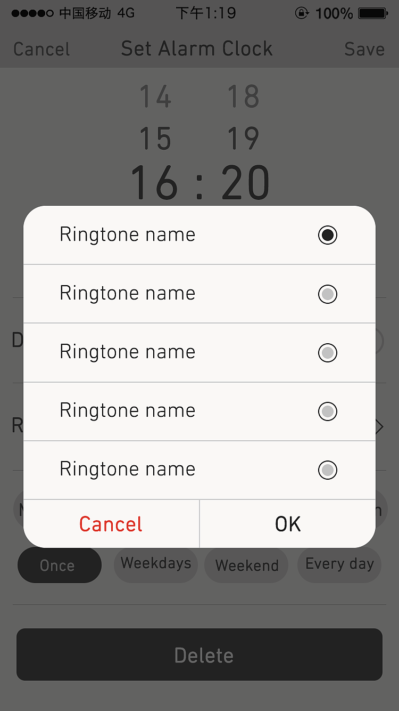
Task: Tap minute 19 in the time picker
Action: [x=243, y=139]
